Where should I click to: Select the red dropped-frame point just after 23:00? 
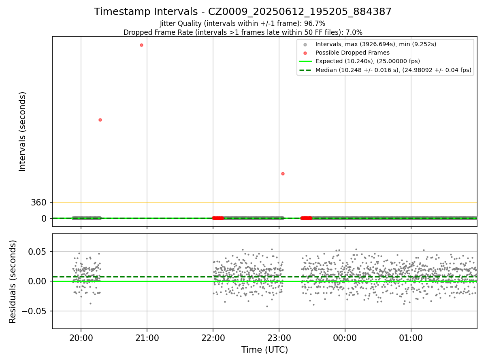click(283, 174)
